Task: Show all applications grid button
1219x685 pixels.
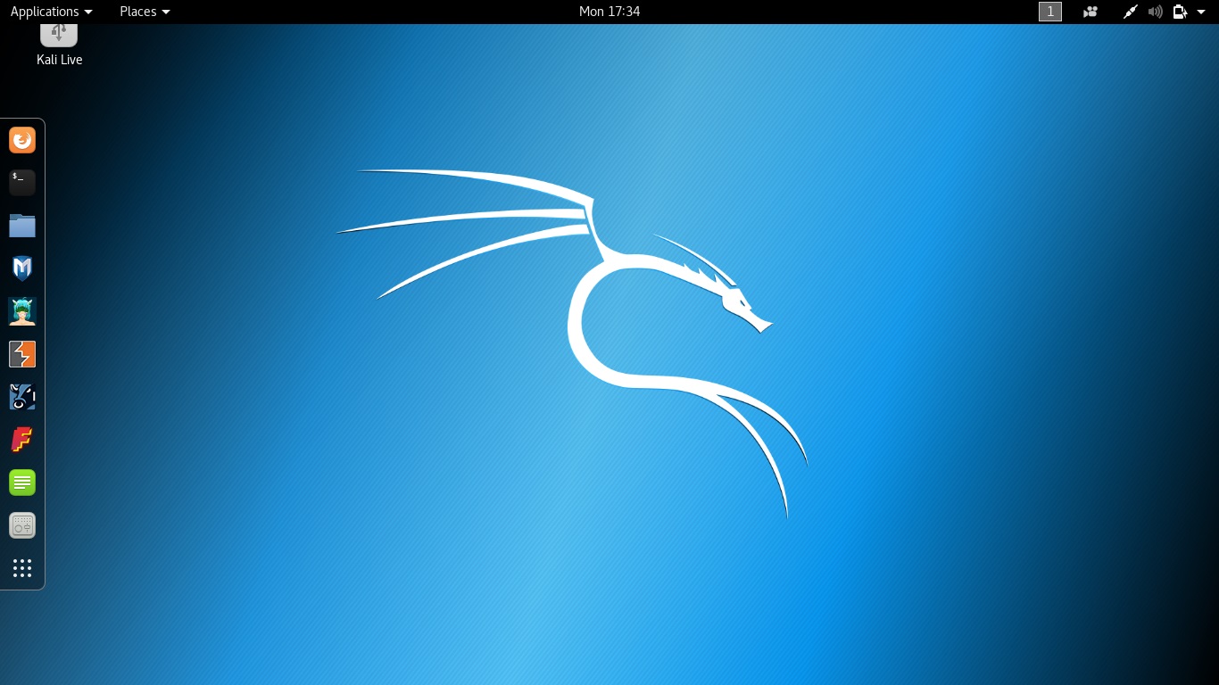Action: (22, 568)
